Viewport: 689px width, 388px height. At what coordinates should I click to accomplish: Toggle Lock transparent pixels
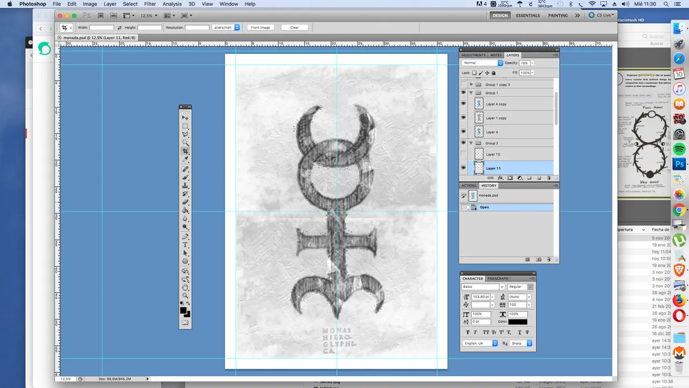tap(474, 73)
